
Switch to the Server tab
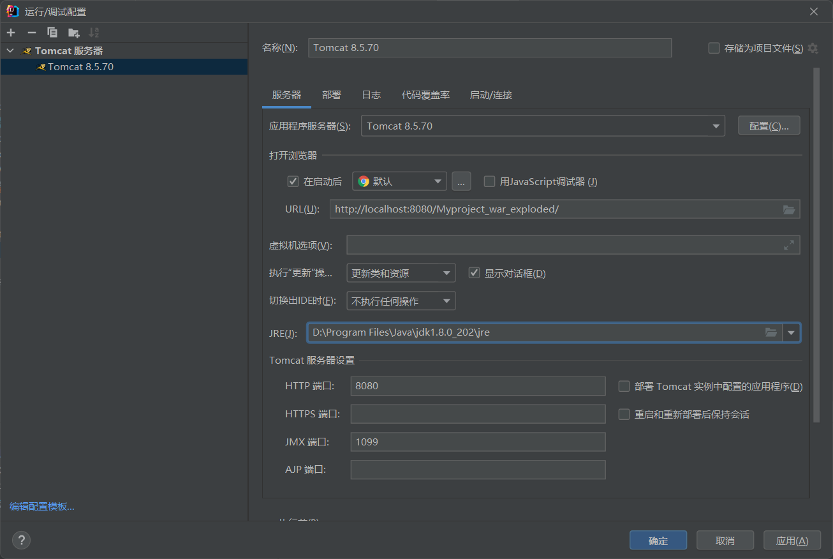pyautogui.click(x=286, y=94)
